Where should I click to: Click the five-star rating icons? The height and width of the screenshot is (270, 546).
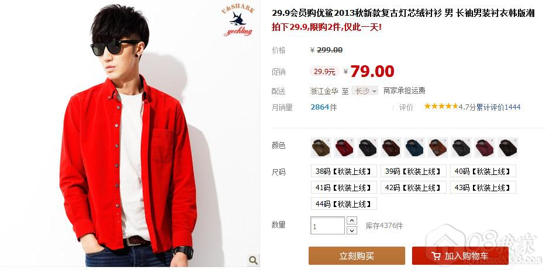pyautogui.click(x=441, y=106)
